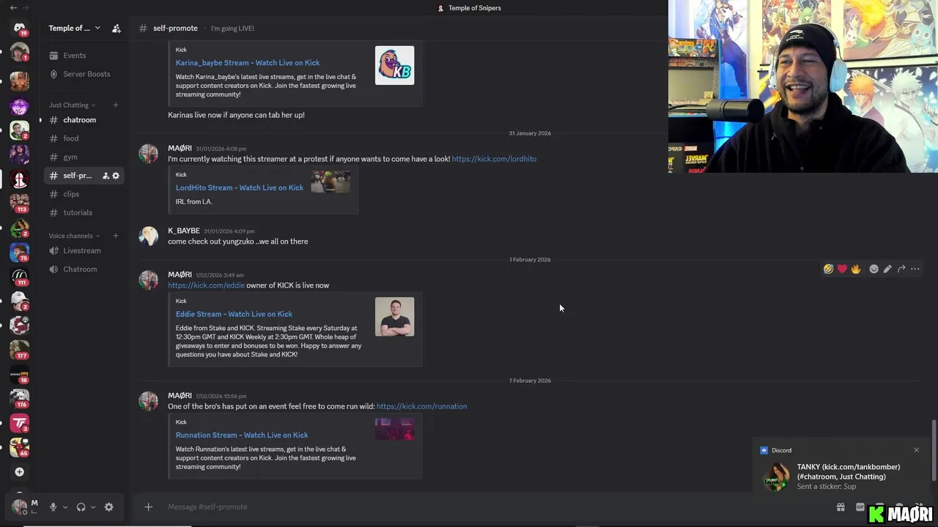The width and height of the screenshot is (938, 527).
Task: Open user settings gear
Action: tap(109, 507)
